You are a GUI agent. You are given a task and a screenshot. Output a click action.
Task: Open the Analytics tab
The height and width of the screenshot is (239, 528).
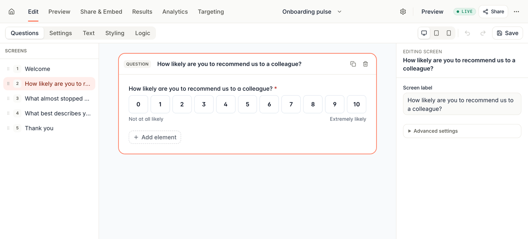(175, 12)
